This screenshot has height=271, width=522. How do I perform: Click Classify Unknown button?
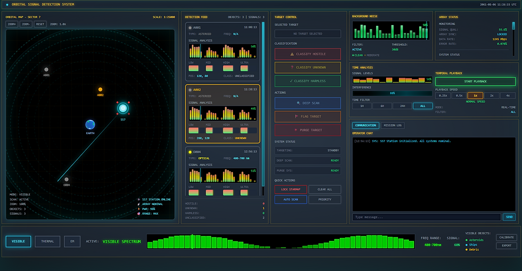(x=308, y=68)
